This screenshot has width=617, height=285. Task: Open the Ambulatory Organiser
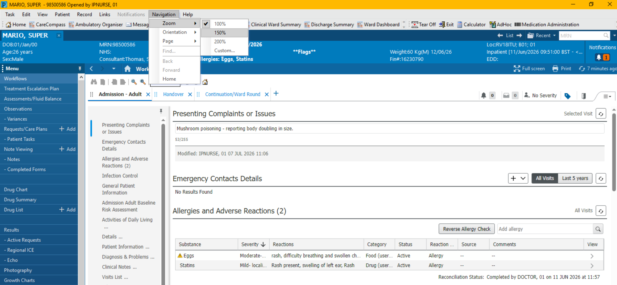pos(96,25)
